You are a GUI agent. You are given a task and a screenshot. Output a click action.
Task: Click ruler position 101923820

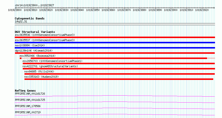46,10
